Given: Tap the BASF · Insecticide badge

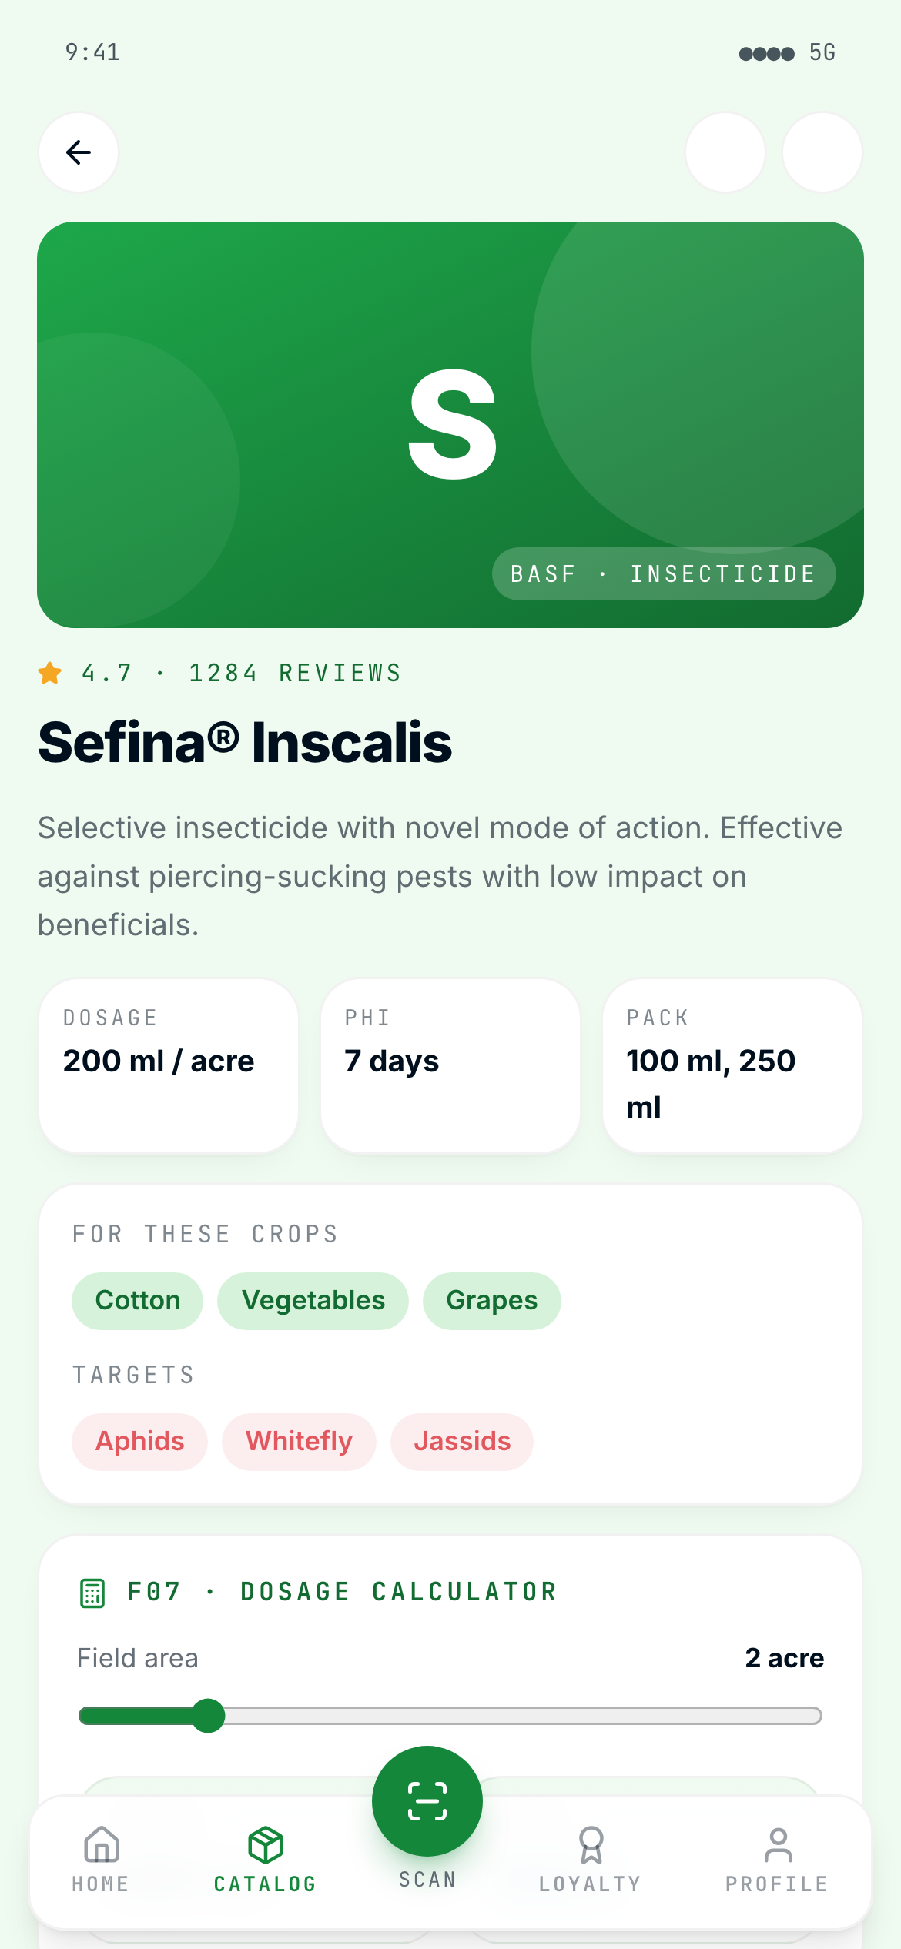Looking at the screenshot, I should click(663, 574).
